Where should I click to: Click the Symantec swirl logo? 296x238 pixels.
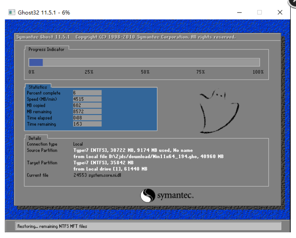click(148, 196)
